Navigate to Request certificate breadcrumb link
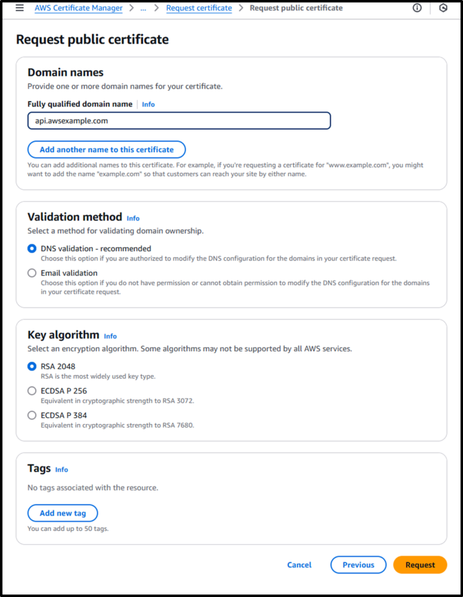The width and height of the screenshot is (463, 597). (199, 8)
